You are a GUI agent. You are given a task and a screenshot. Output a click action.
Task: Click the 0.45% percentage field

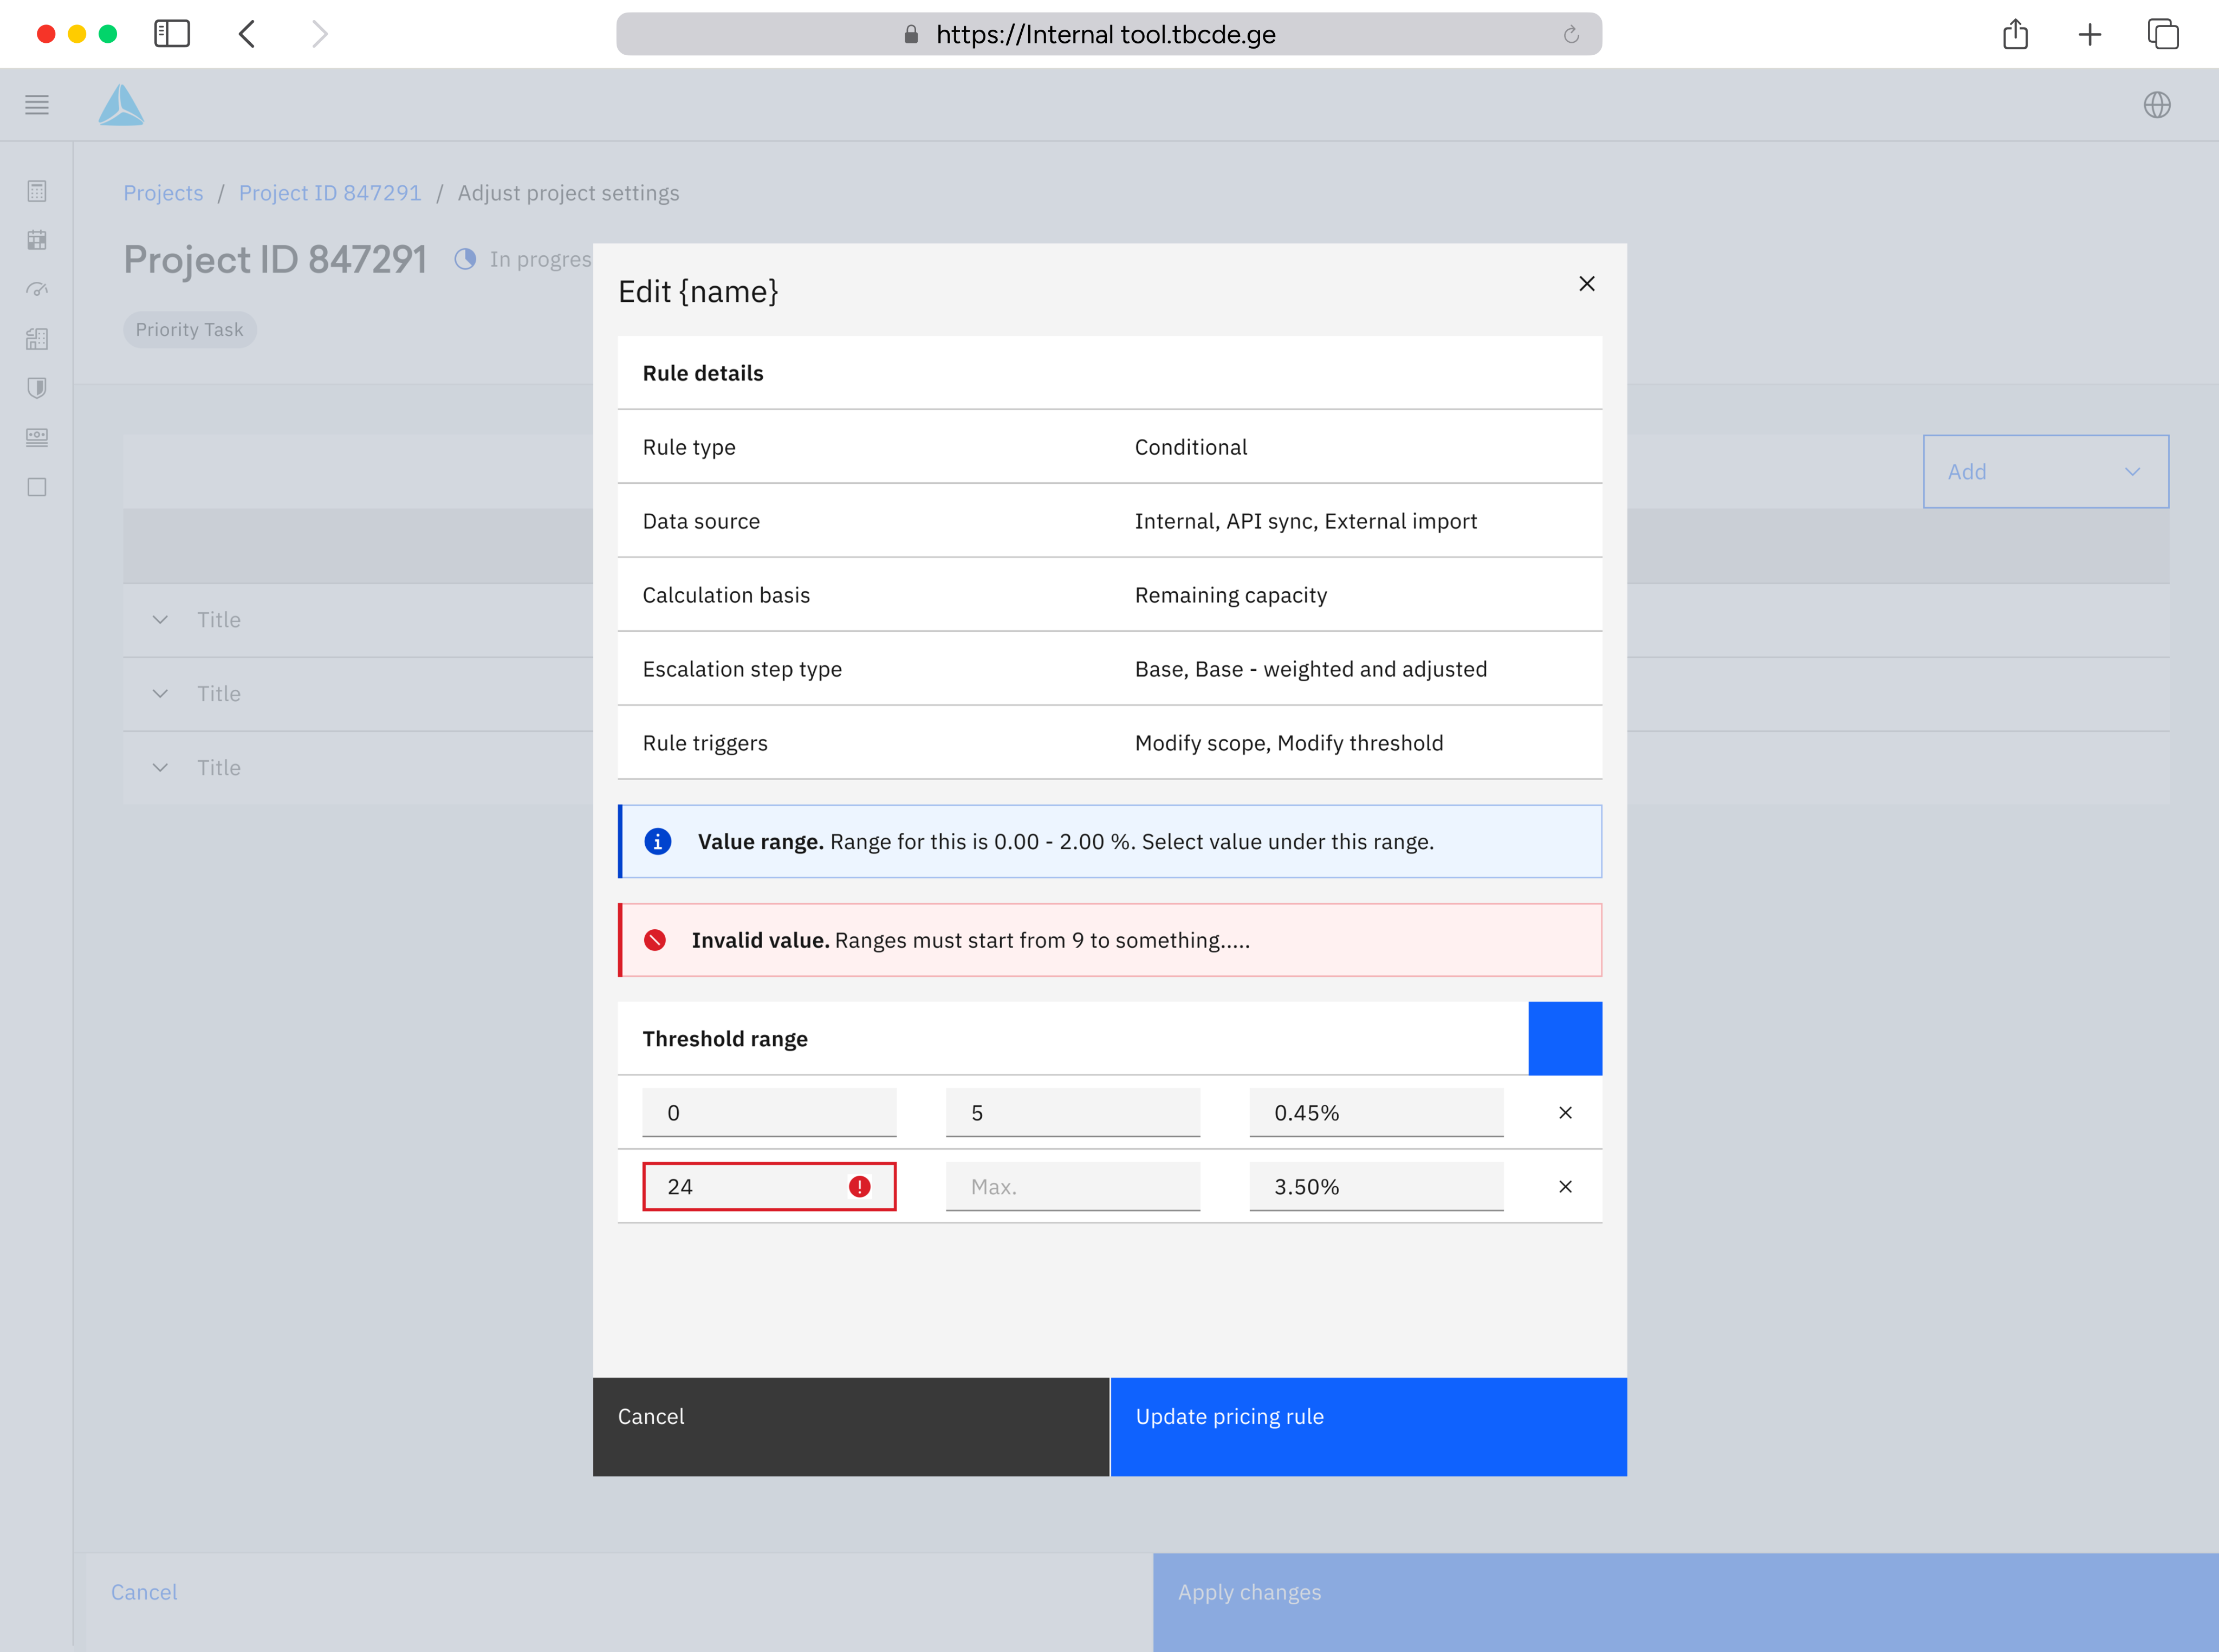(x=1376, y=1113)
